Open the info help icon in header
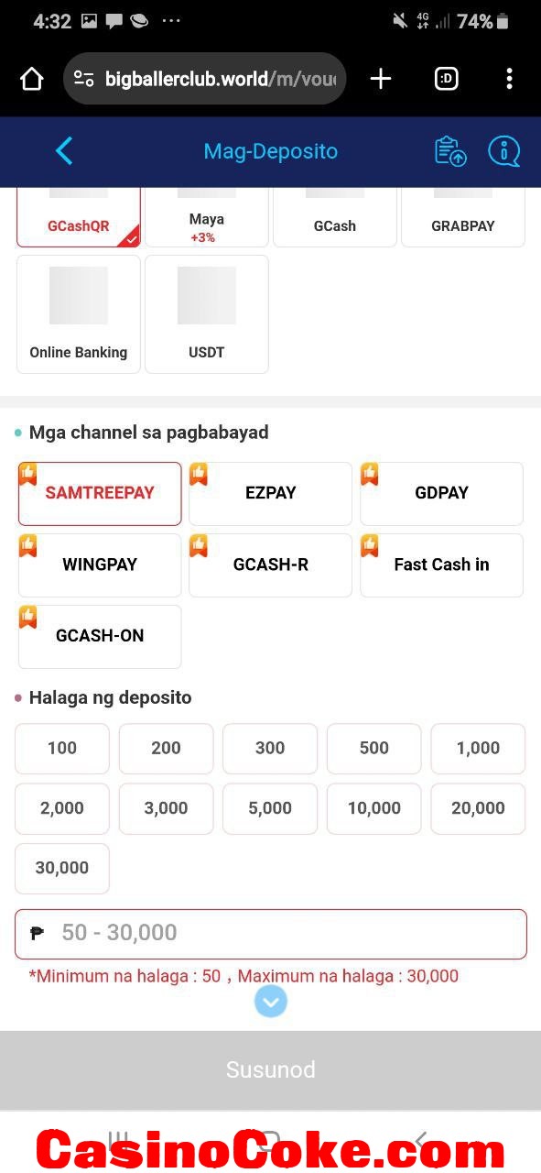The width and height of the screenshot is (541, 1173). (x=503, y=151)
